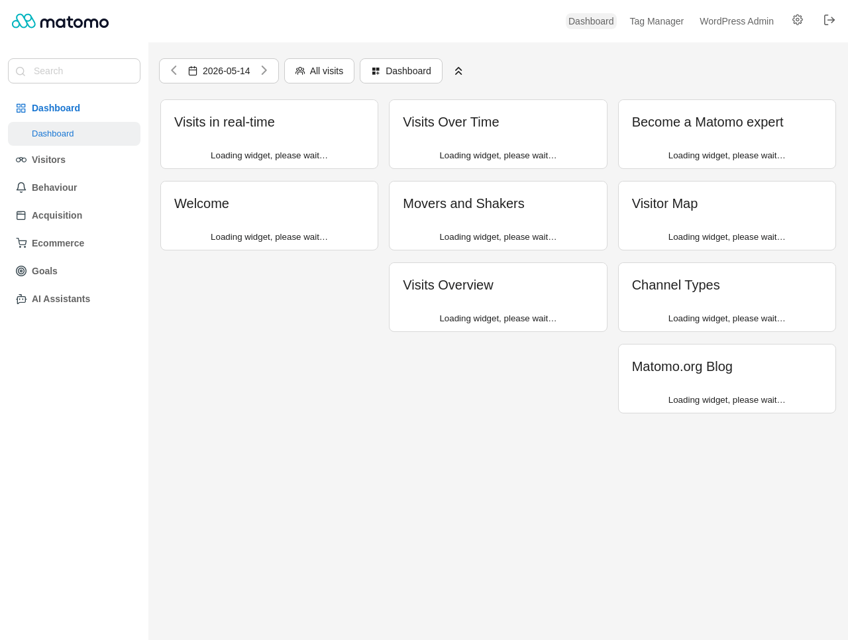Open the All visits segment selector
The width and height of the screenshot is (848, 640).
319,71
